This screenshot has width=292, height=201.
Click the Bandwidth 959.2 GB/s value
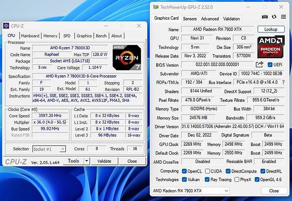[x=265, y=117]
